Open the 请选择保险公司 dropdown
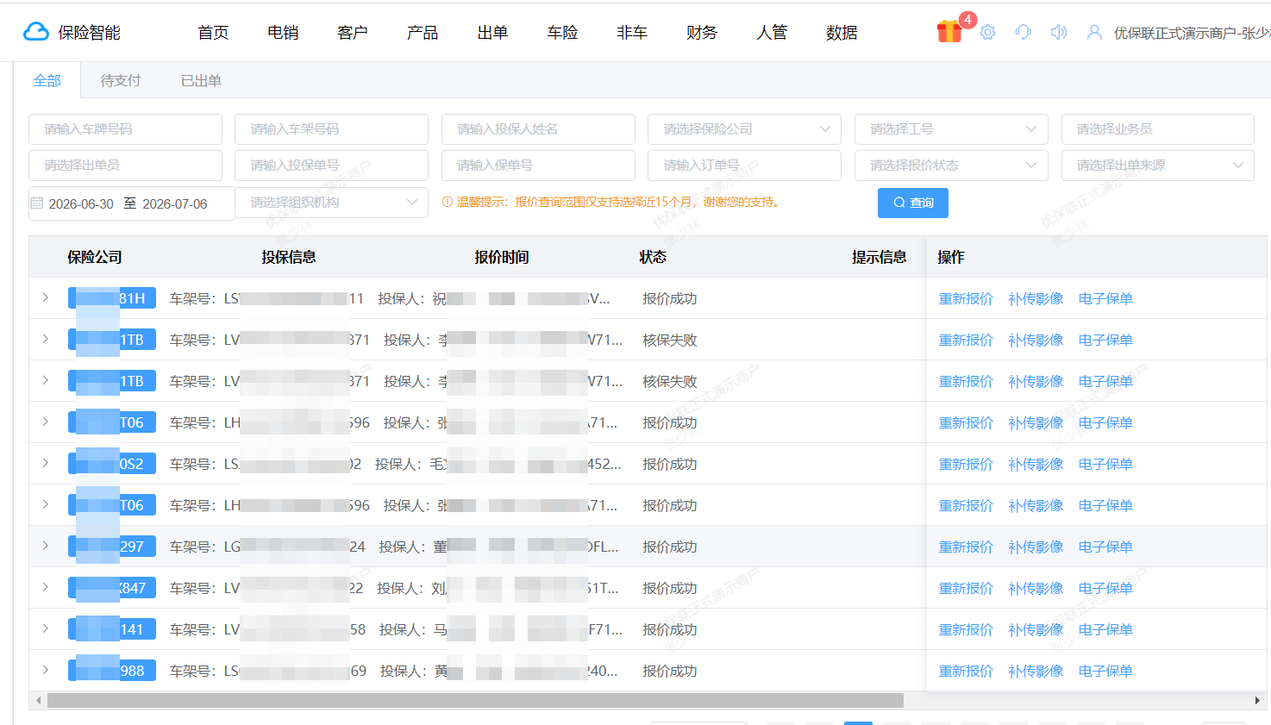The image size is (1271, 725). [x=745, y=129]
